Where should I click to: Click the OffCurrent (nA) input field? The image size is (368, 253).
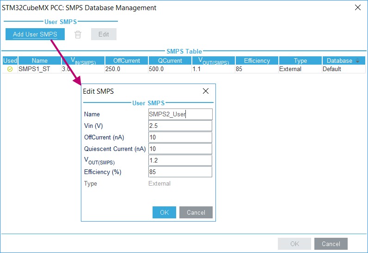click(180, 137)
